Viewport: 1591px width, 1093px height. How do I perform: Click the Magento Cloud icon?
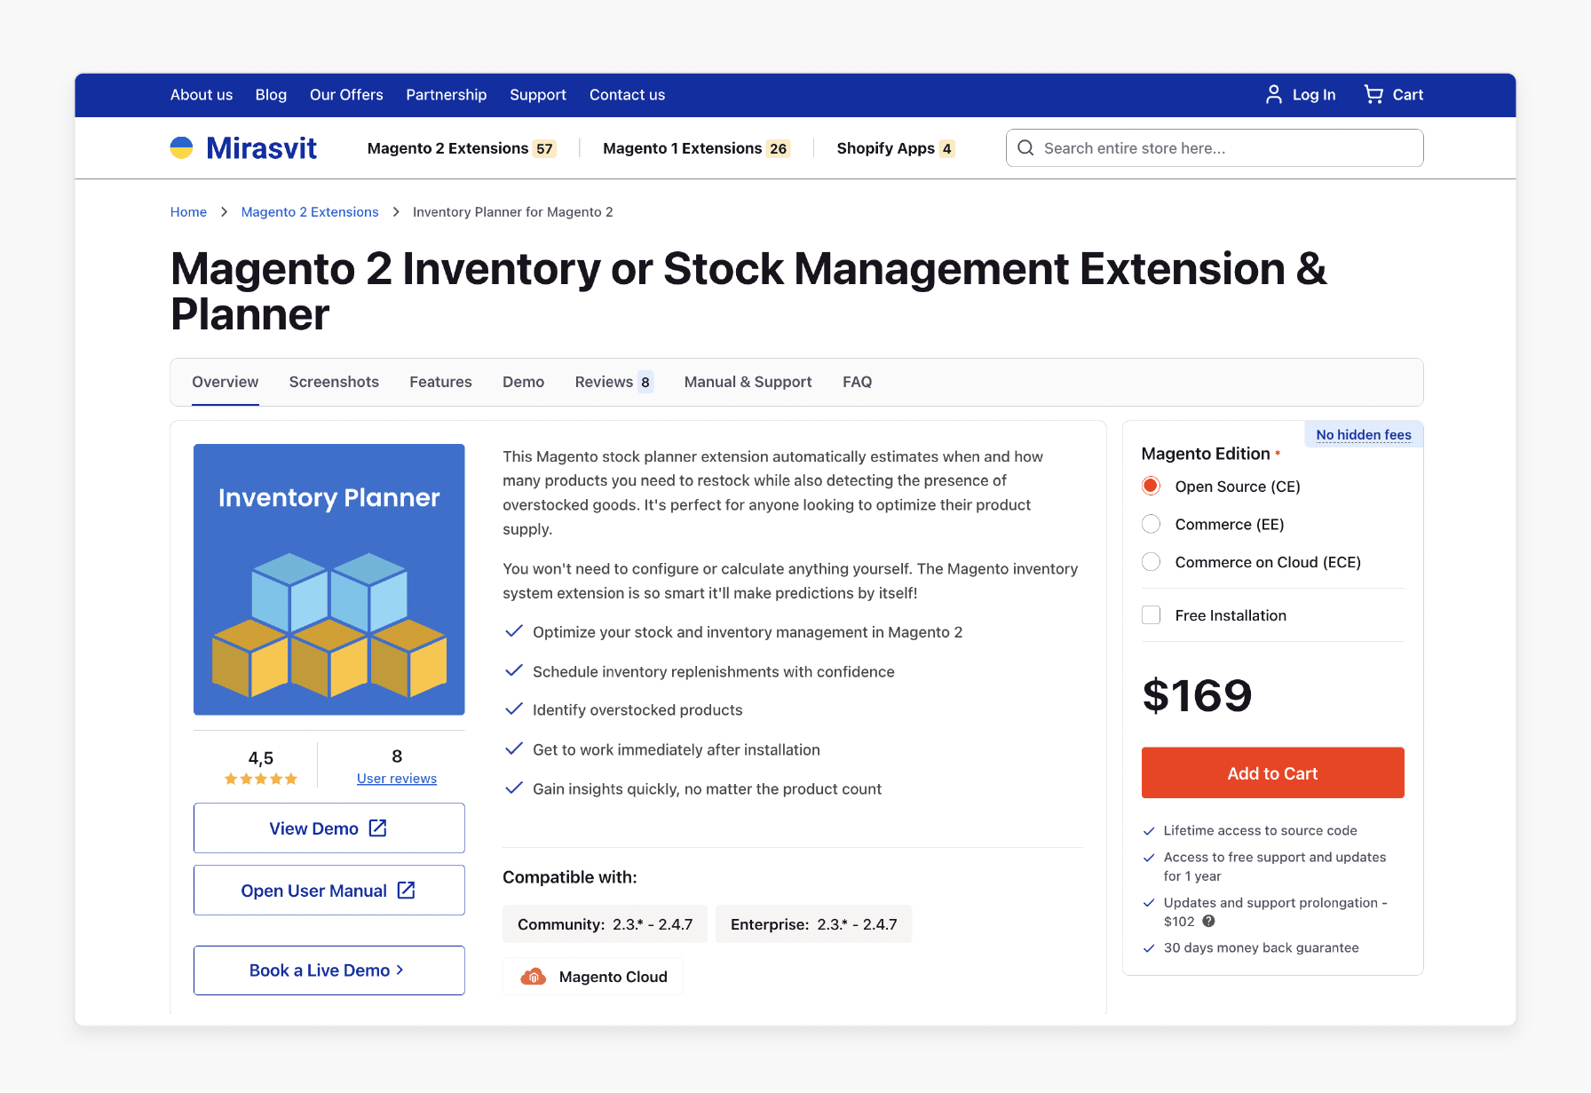[x=533, y=977]
